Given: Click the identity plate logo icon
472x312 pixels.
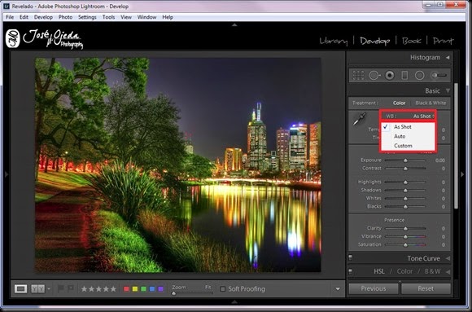Looking at the screenshot, I should pos(13,38).
